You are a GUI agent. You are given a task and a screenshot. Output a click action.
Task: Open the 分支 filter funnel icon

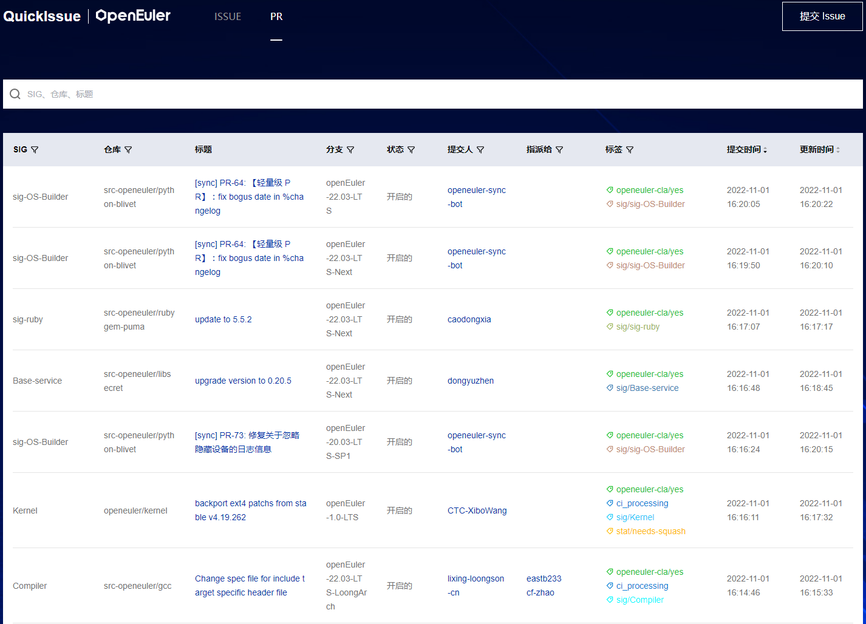[x=350, y=150]
